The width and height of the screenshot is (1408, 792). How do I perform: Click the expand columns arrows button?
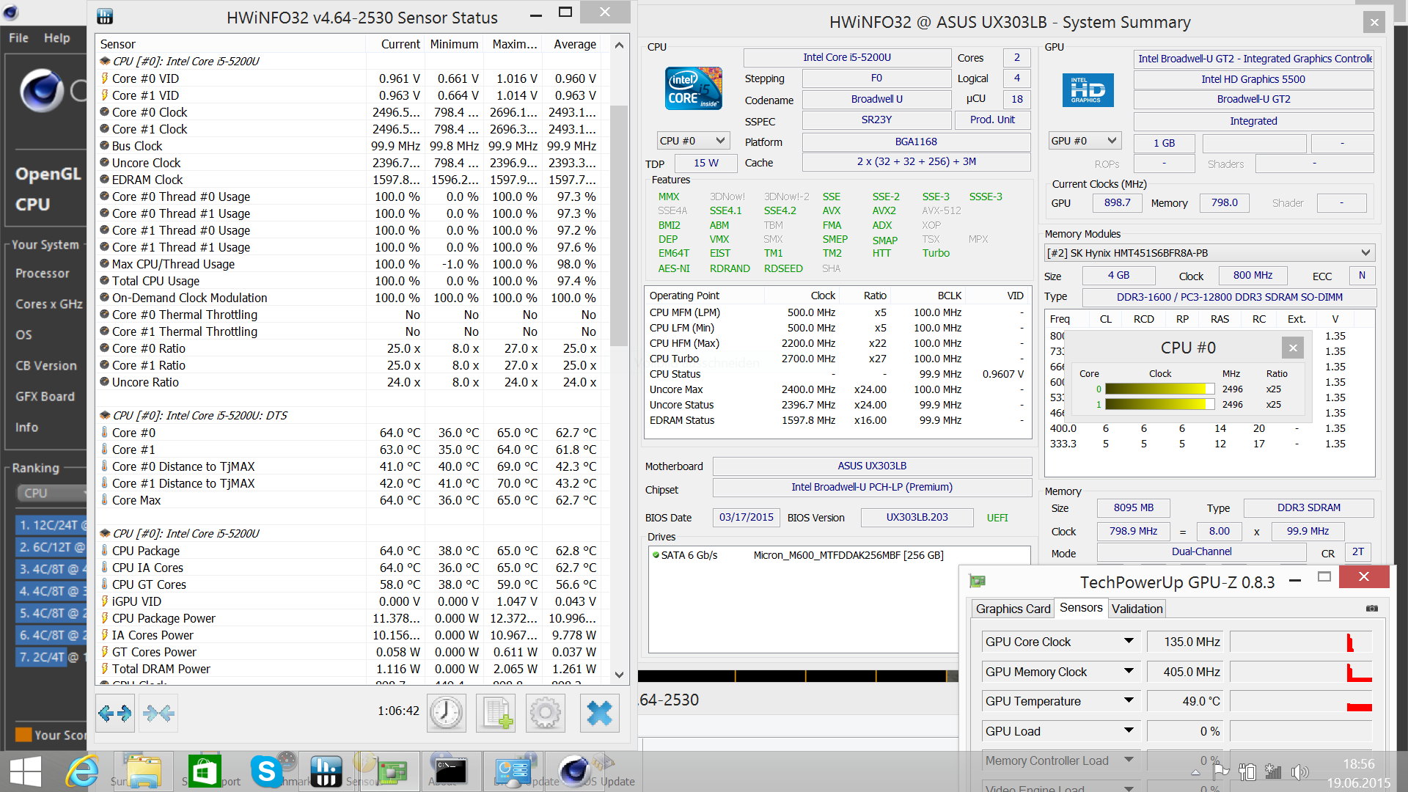(115, 713)
